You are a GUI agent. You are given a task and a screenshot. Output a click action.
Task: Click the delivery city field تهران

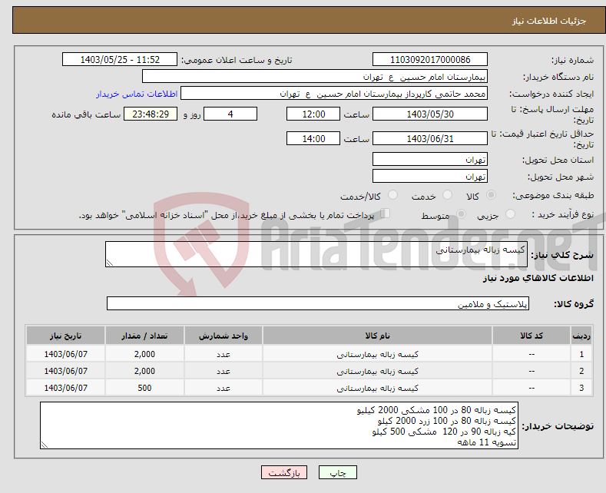[x=430, y=176]
